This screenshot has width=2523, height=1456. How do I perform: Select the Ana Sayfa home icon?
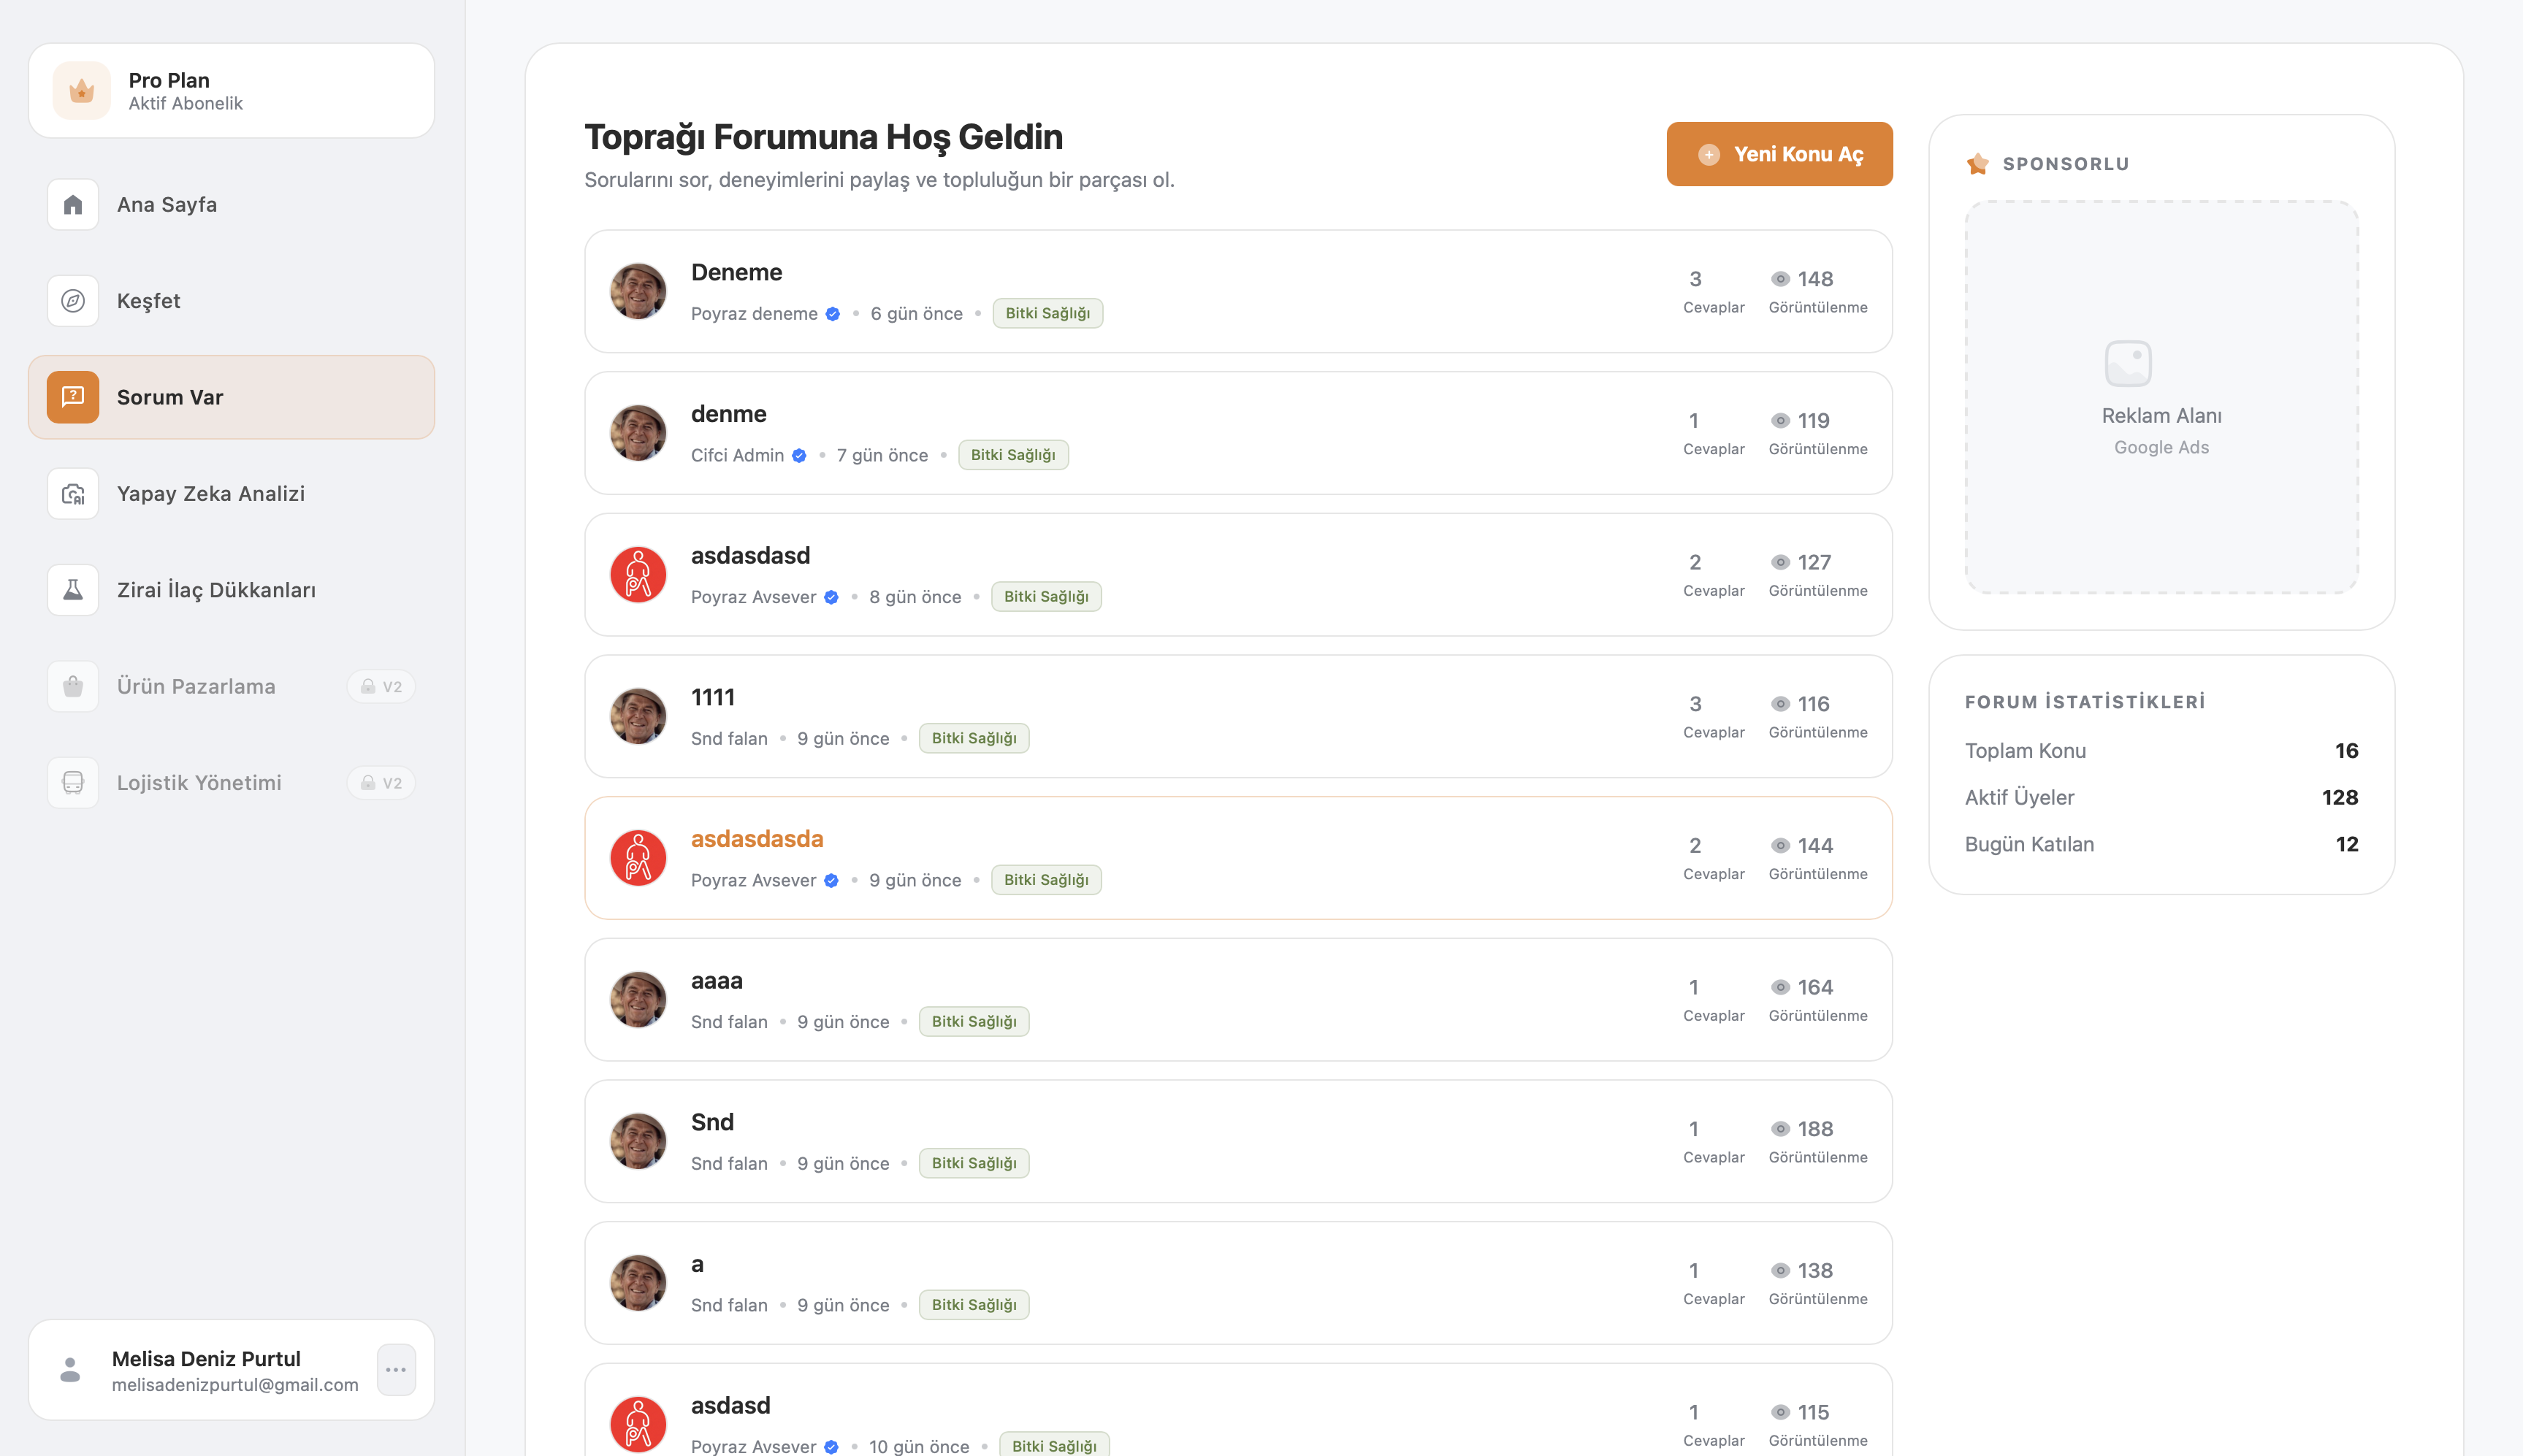coord(72,204)
